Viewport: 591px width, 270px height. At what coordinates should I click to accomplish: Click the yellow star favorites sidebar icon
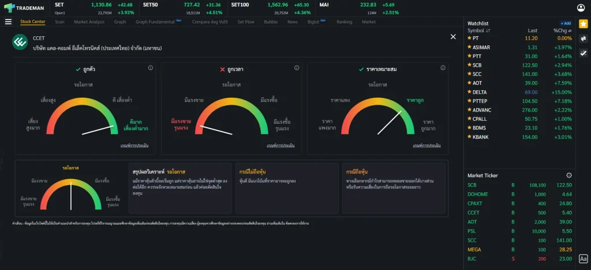point(583,24)
